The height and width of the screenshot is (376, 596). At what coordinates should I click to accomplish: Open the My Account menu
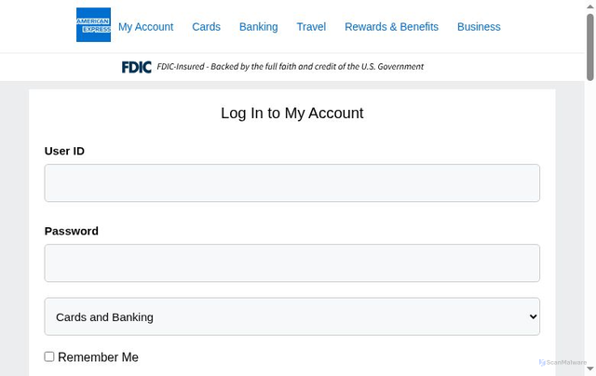point(145,27)
